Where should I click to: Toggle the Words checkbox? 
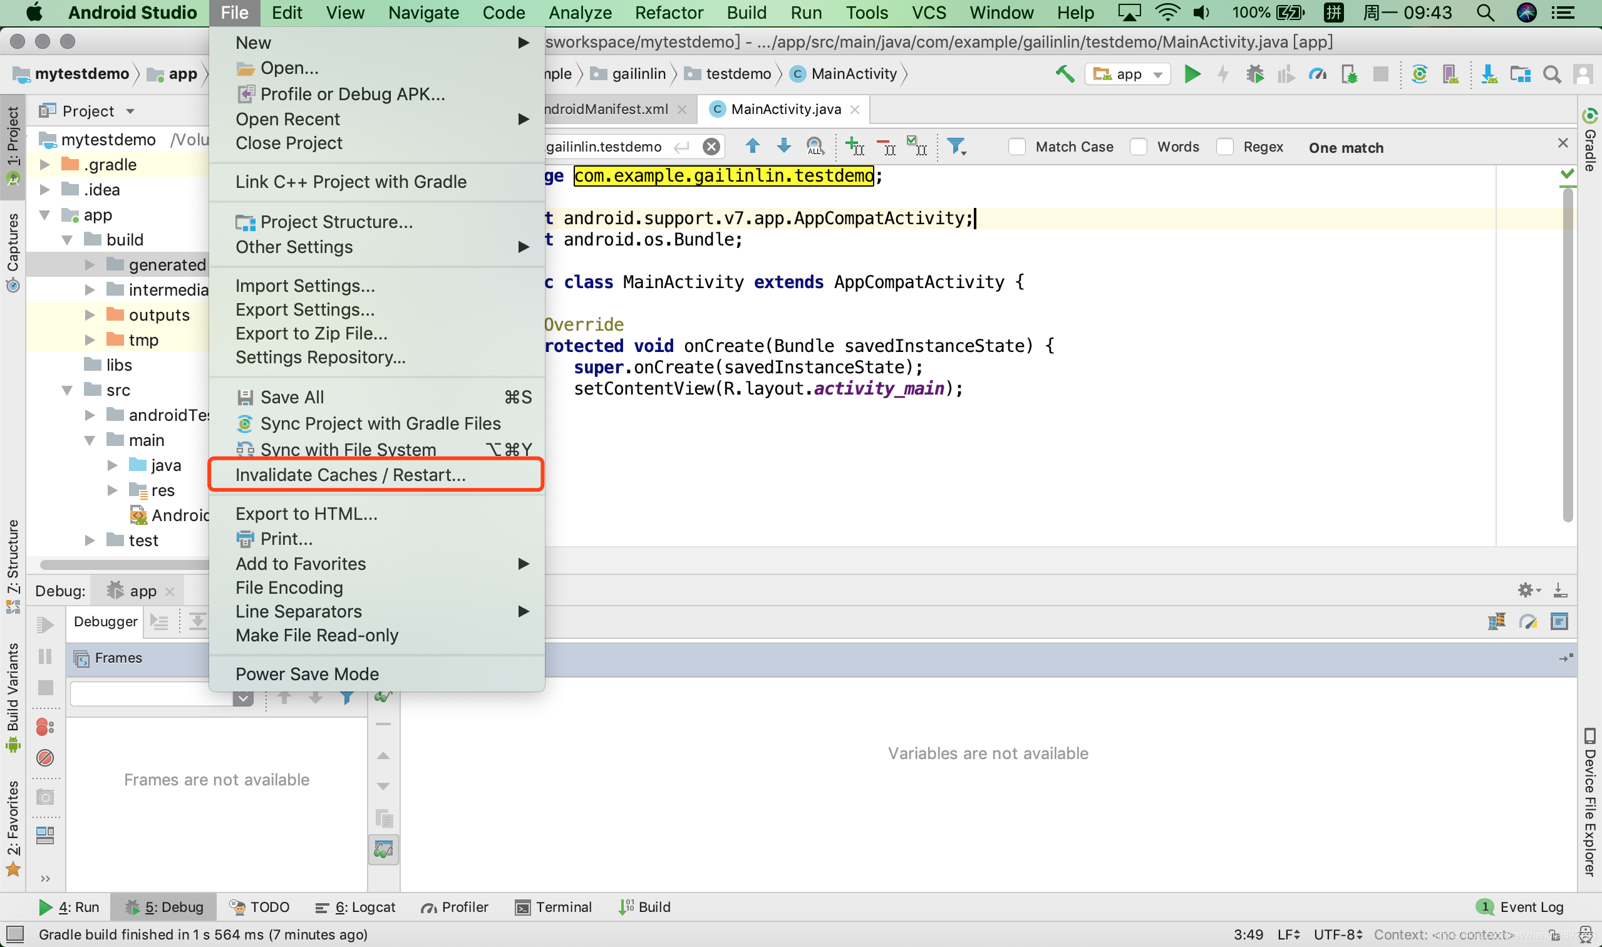point(1139,147)
